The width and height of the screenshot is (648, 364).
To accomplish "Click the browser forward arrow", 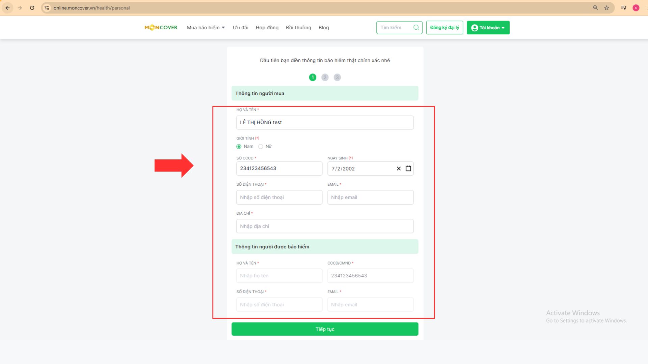I will [x=20, y=8].
